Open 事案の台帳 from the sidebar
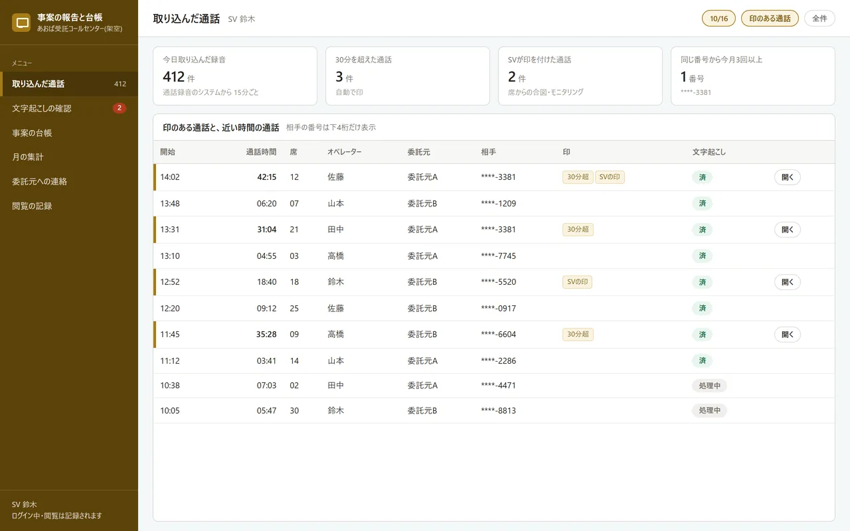 point(69,133)
